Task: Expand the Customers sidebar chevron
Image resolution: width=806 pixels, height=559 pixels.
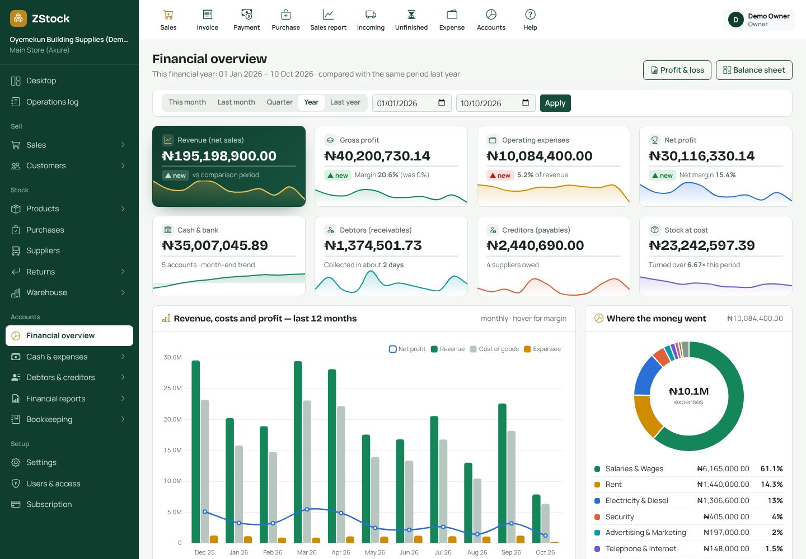Action: click(123, 165)
